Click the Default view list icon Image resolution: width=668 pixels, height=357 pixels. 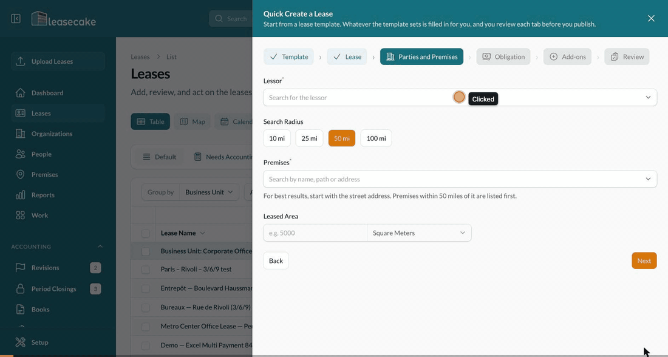pos(146,157)
